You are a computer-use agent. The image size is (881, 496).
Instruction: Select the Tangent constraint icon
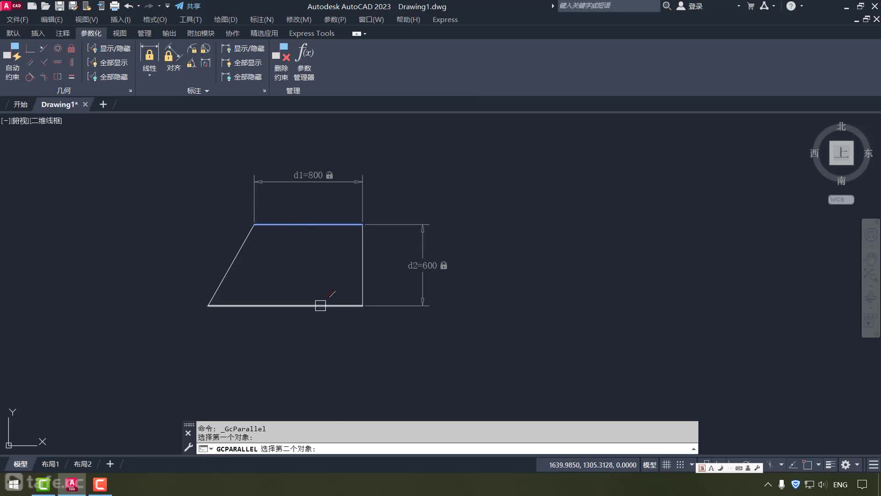click(x=30, y=77)
